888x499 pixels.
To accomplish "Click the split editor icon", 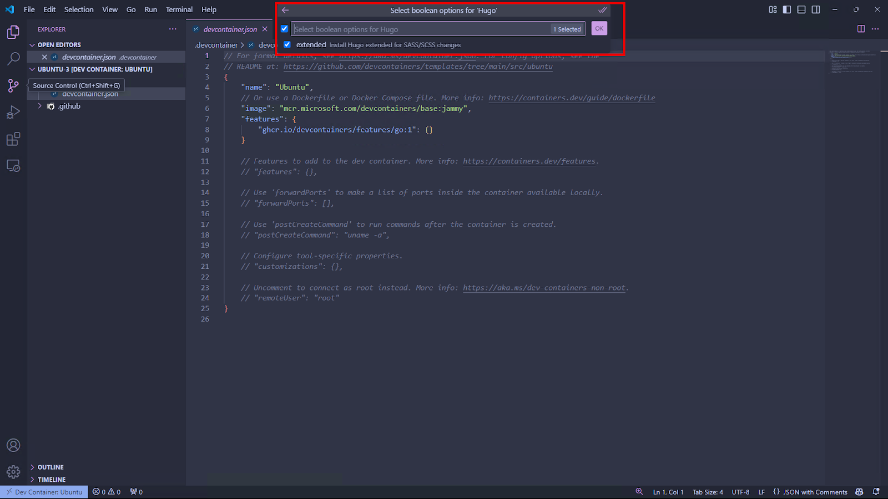I will 861,29.
